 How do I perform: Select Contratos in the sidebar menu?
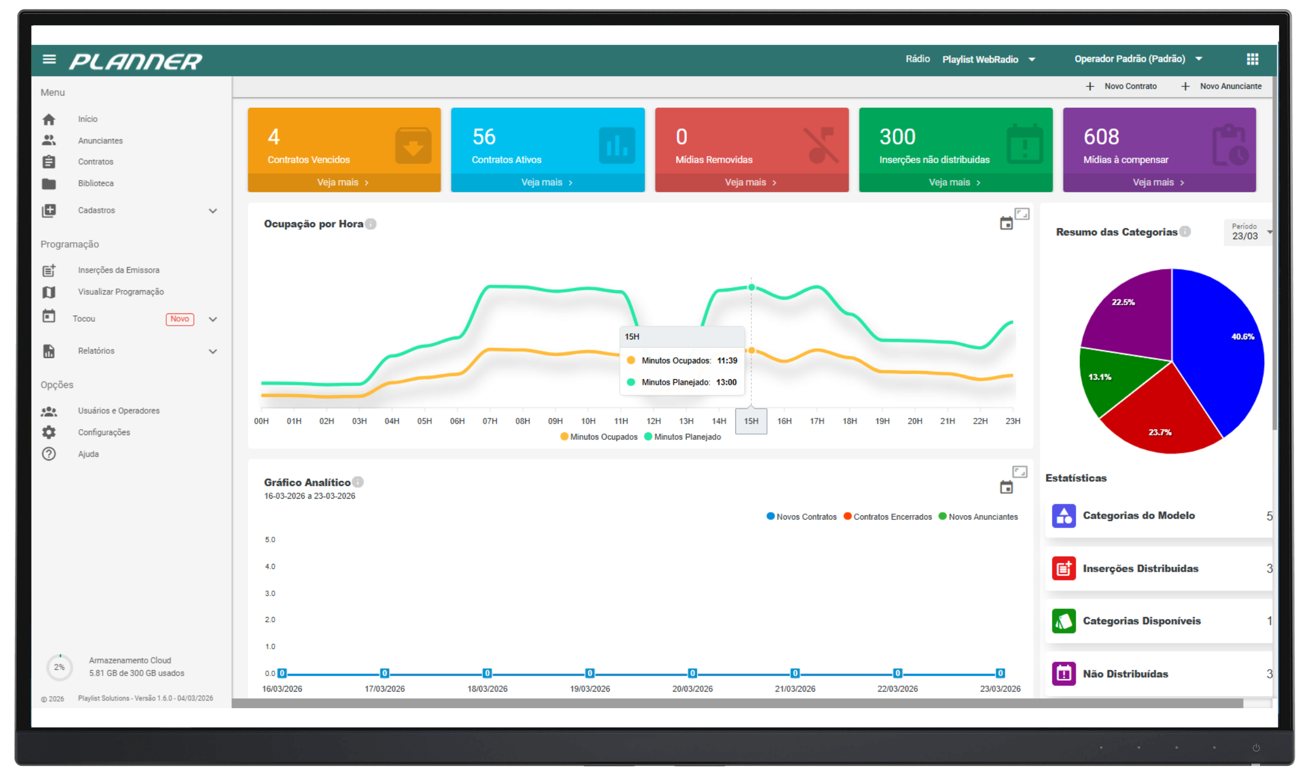96,161
